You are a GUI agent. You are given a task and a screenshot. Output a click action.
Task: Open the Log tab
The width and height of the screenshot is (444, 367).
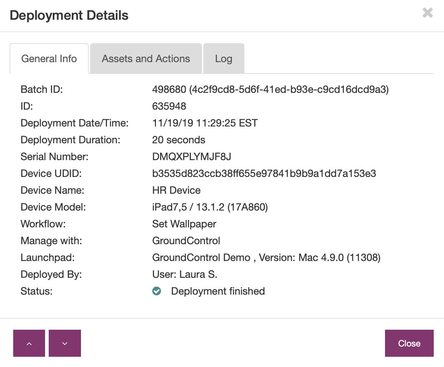pos(223,59)
